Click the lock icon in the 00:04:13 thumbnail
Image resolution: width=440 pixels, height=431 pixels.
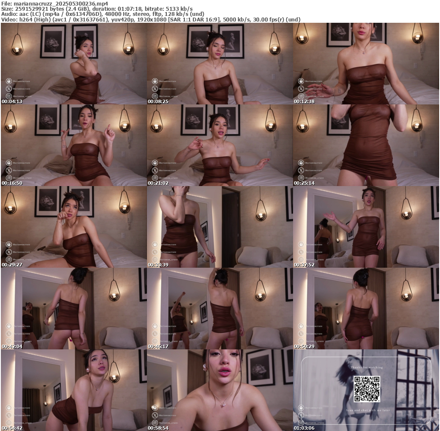pos(9,81)
